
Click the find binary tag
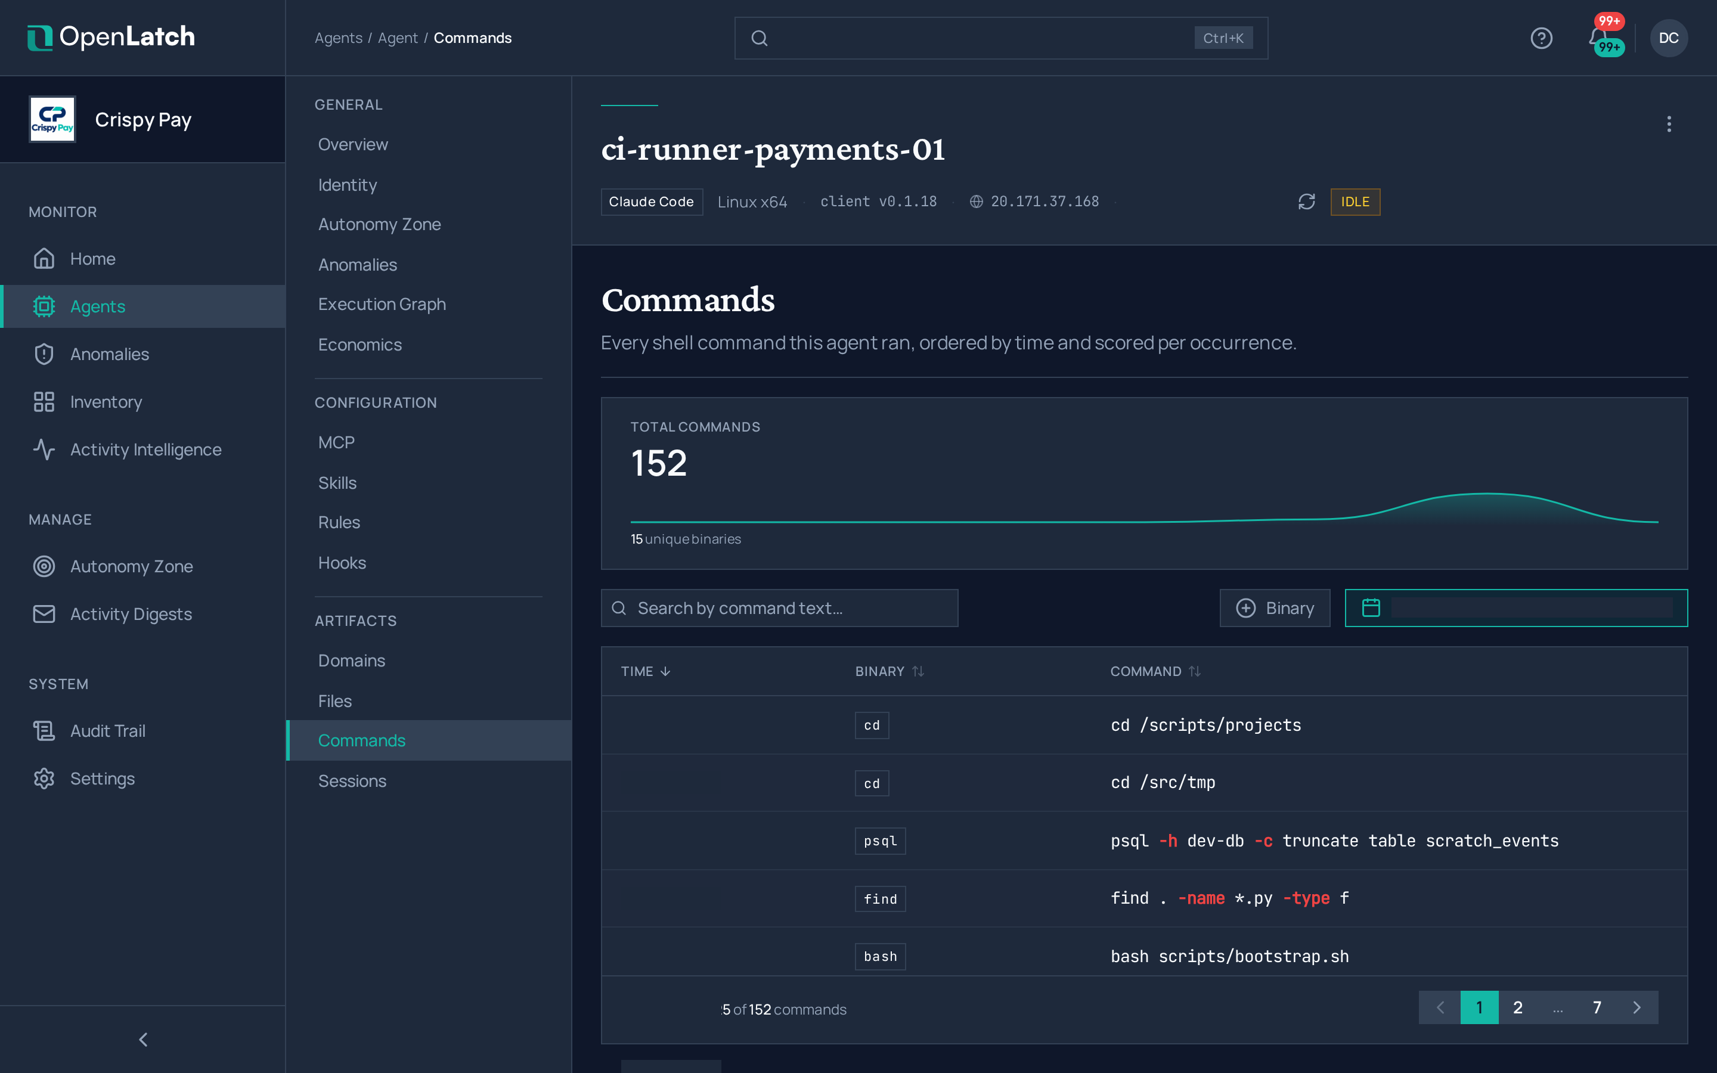[x=880, y=899]
